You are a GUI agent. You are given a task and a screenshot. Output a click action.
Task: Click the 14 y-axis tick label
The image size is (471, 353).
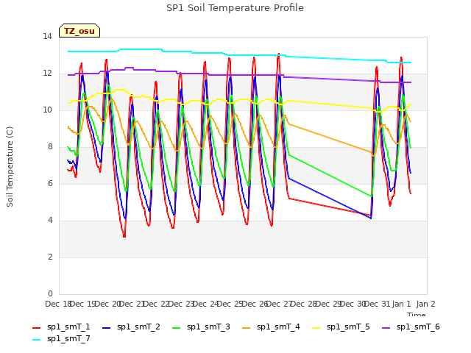point(47,37)
